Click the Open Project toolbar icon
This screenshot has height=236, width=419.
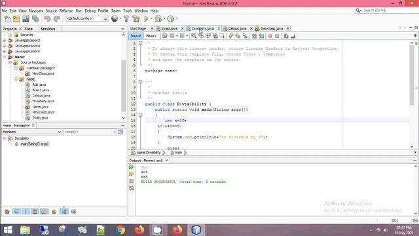(26, 19)
